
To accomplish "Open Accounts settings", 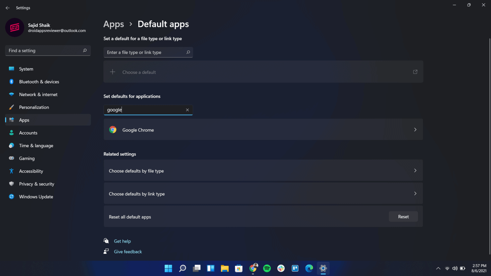I will coord(48,133).
